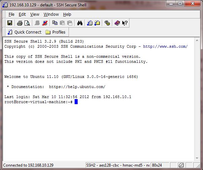
Task: Open the Window menu
Action: [51, 14]
